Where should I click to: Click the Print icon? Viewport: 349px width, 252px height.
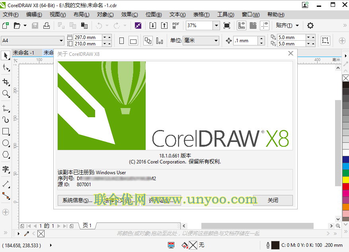click(46, 26)
